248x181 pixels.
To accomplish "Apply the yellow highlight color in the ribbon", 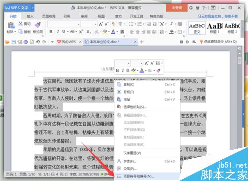I will click(x=105, y=32).
